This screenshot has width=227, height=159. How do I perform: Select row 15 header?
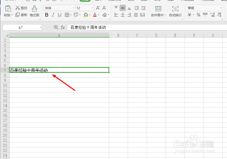coord(5,110)
